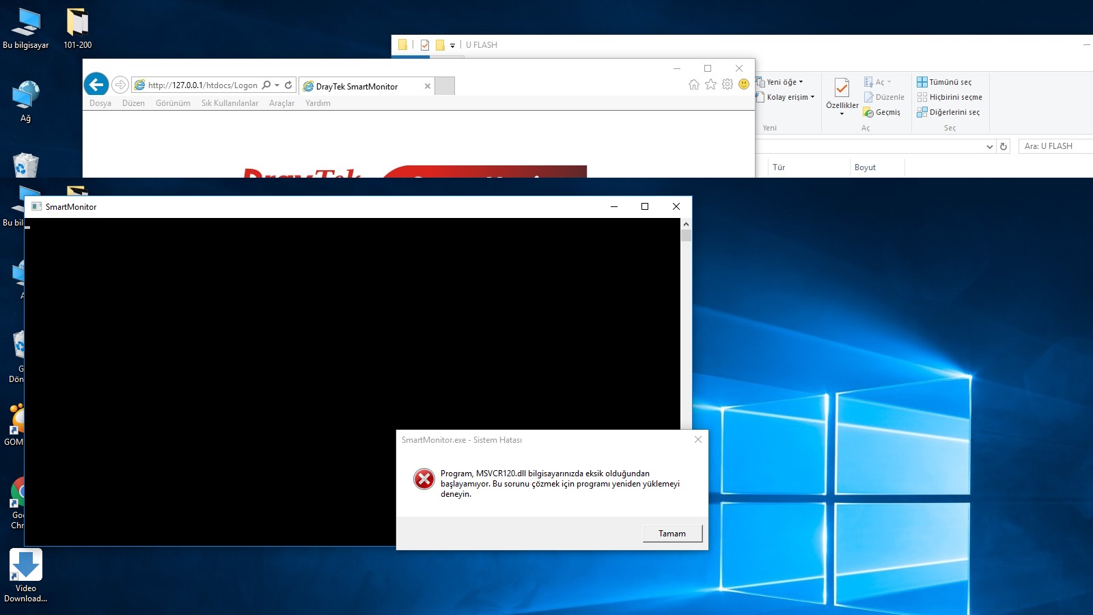Viewport: 1093px width, 615px height.
Task: Open IE settings gear icon
Action: (x=728, y=84)
